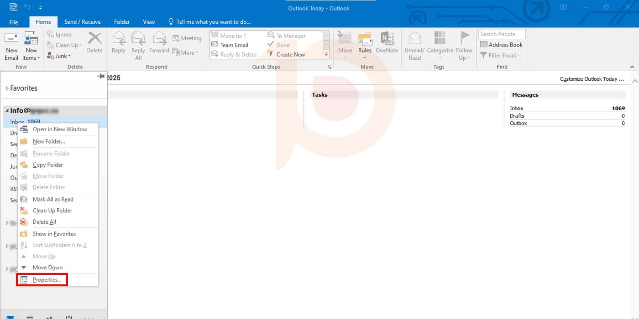Click the OneNote ribbon icon
The height and width of the screenshot is (319, 639).
387,39
